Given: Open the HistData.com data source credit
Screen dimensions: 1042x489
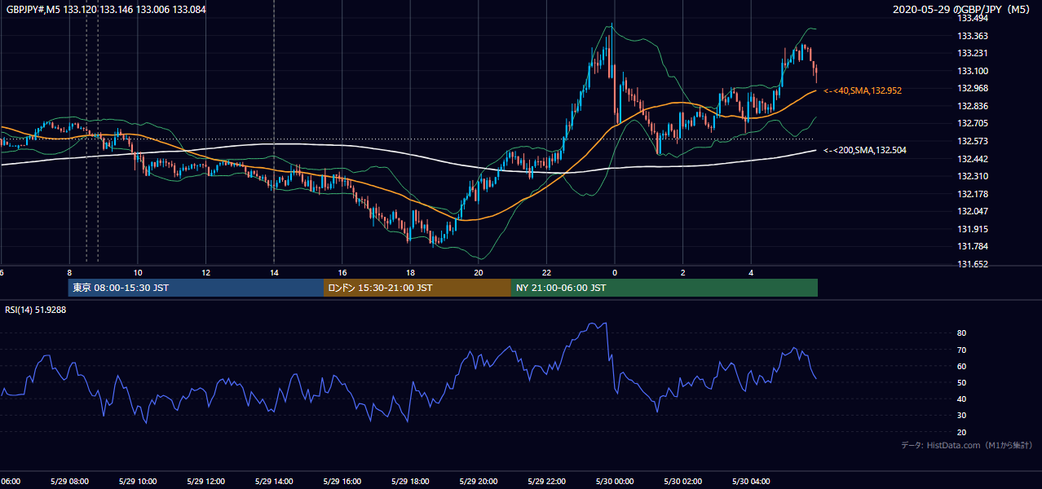Looking at the screenshot, I should click(968, 445).
